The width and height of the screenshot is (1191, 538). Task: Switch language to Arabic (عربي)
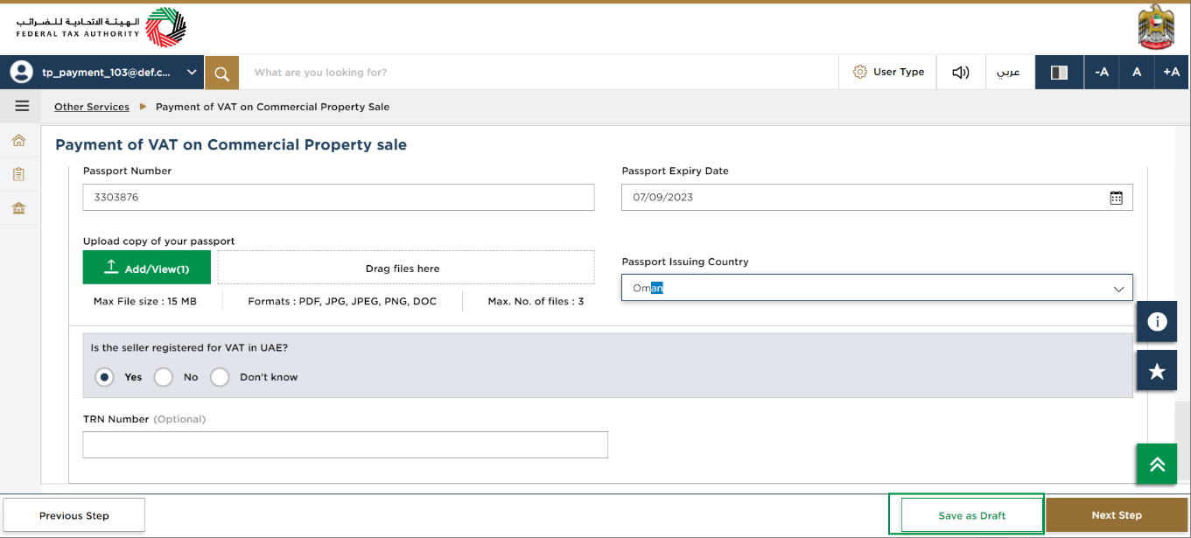pos(1010,73)
